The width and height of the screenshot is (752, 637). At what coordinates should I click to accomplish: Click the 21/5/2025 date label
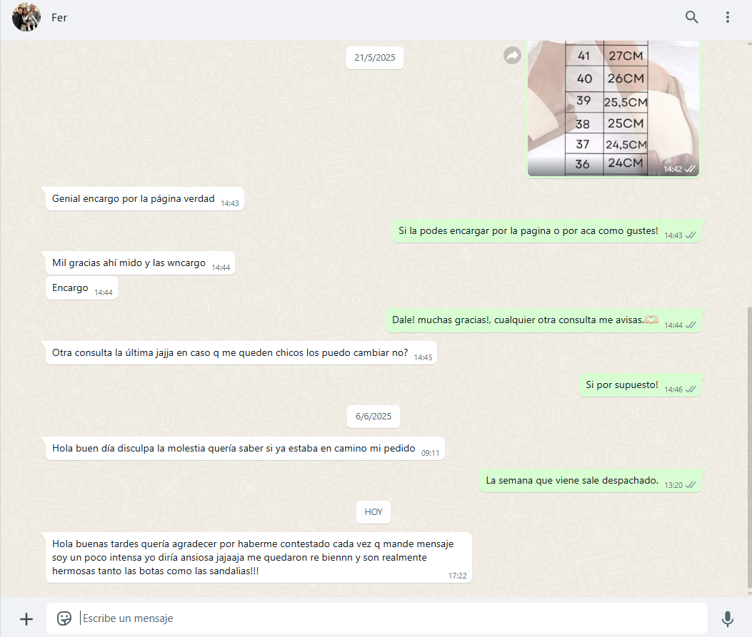tap(374, 58)
